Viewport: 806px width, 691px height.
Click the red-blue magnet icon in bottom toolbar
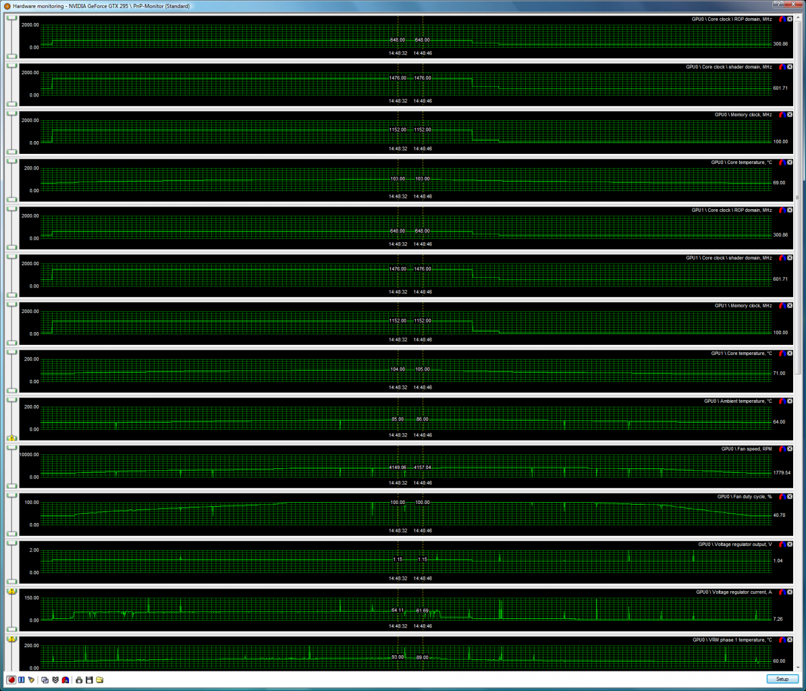pos(65,680)
